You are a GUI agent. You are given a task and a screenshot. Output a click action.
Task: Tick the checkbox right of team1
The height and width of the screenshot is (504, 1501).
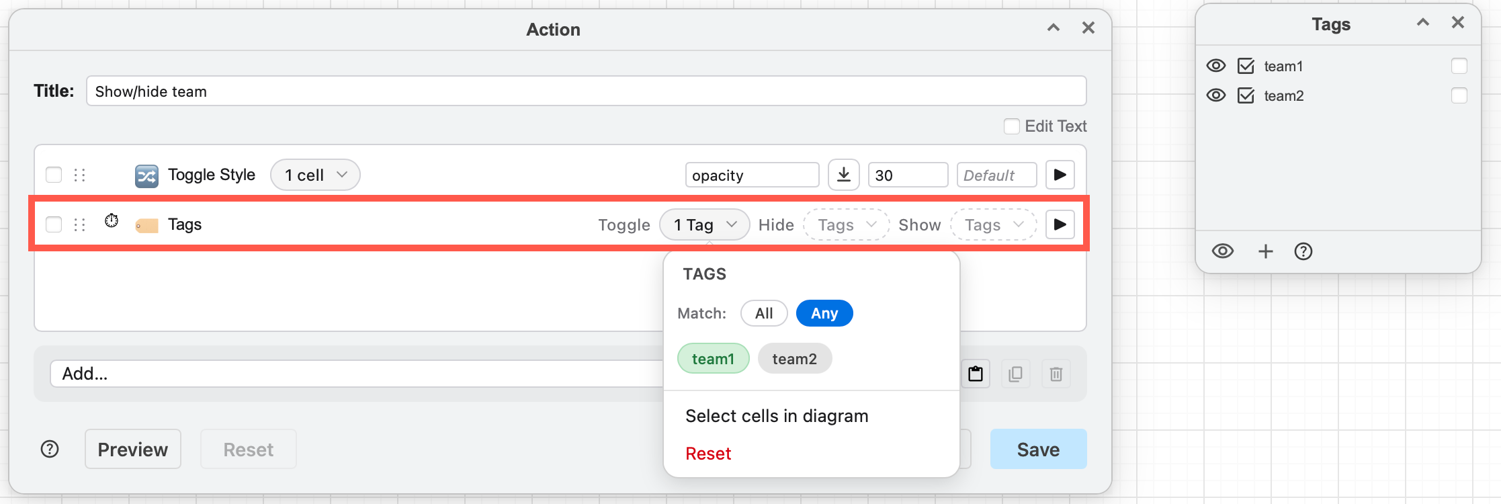pos(1459,66)
